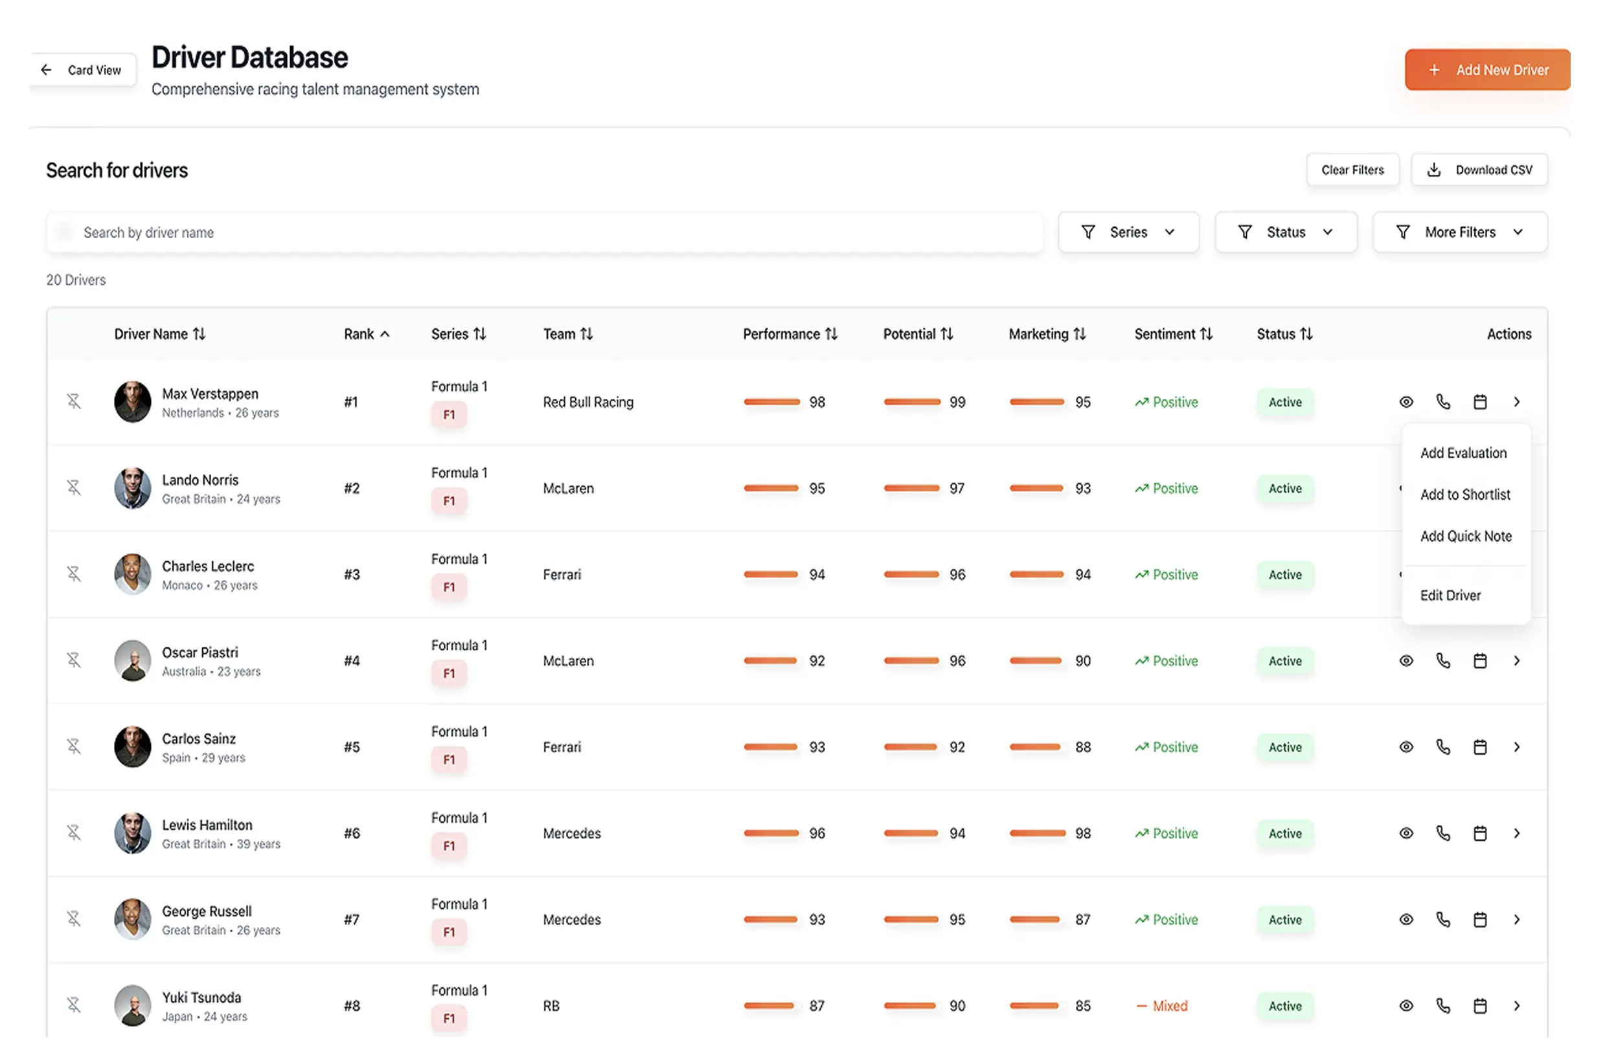
Task: Toggle pin for Max Verstappen
Action: (x=74, y=401)
